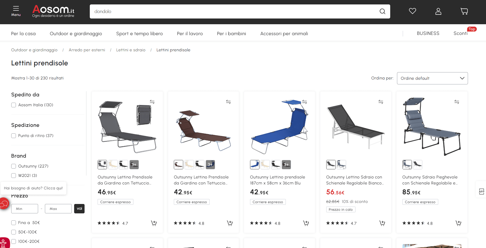Go to Lettini e sdraio breadcrumb

(131, 50)
